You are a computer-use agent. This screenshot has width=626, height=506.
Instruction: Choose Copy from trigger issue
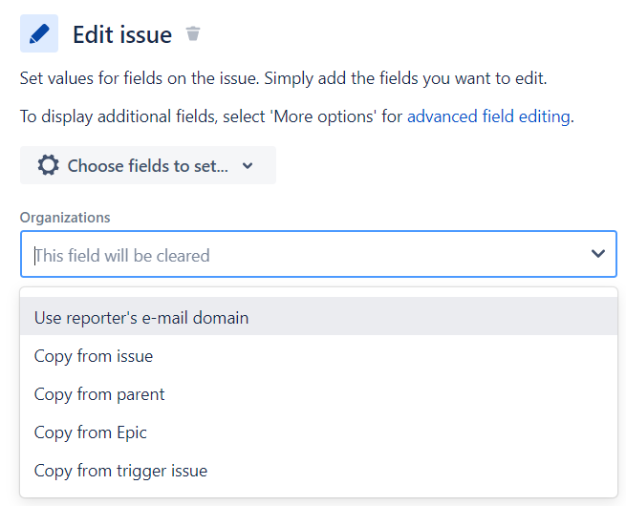click(318, 471)
